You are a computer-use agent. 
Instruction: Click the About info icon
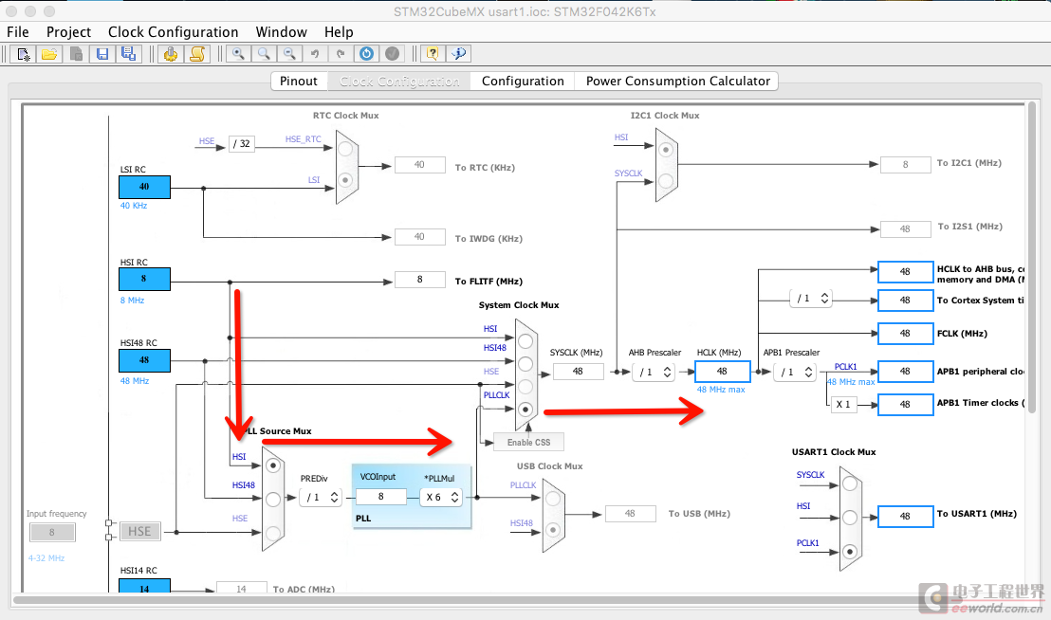[x=459, y=54]
